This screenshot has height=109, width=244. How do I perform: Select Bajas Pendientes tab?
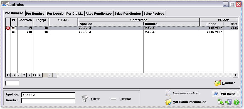coord(128,14)
